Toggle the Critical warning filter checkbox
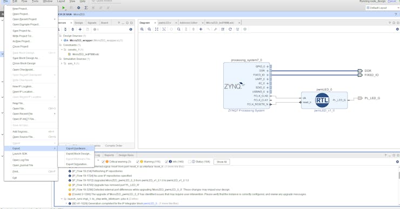Screen dimensions: 400x209 [103, 161]
